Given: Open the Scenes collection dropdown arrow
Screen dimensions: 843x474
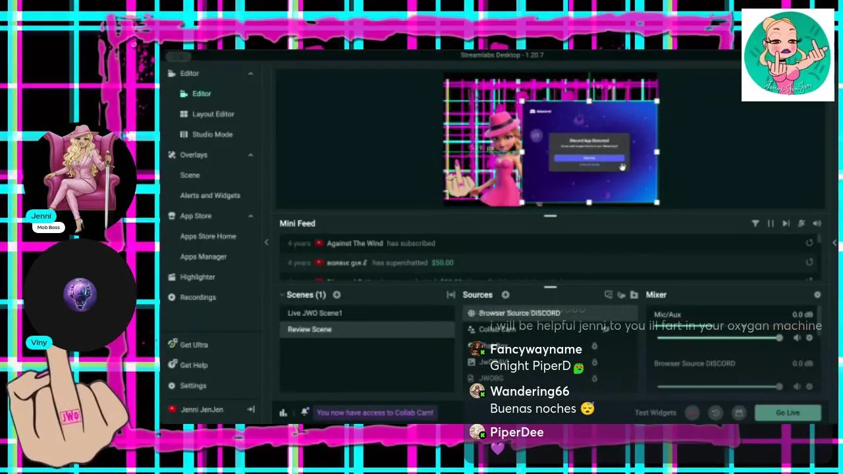Looking at the screenshot, I should click(282, 295).
